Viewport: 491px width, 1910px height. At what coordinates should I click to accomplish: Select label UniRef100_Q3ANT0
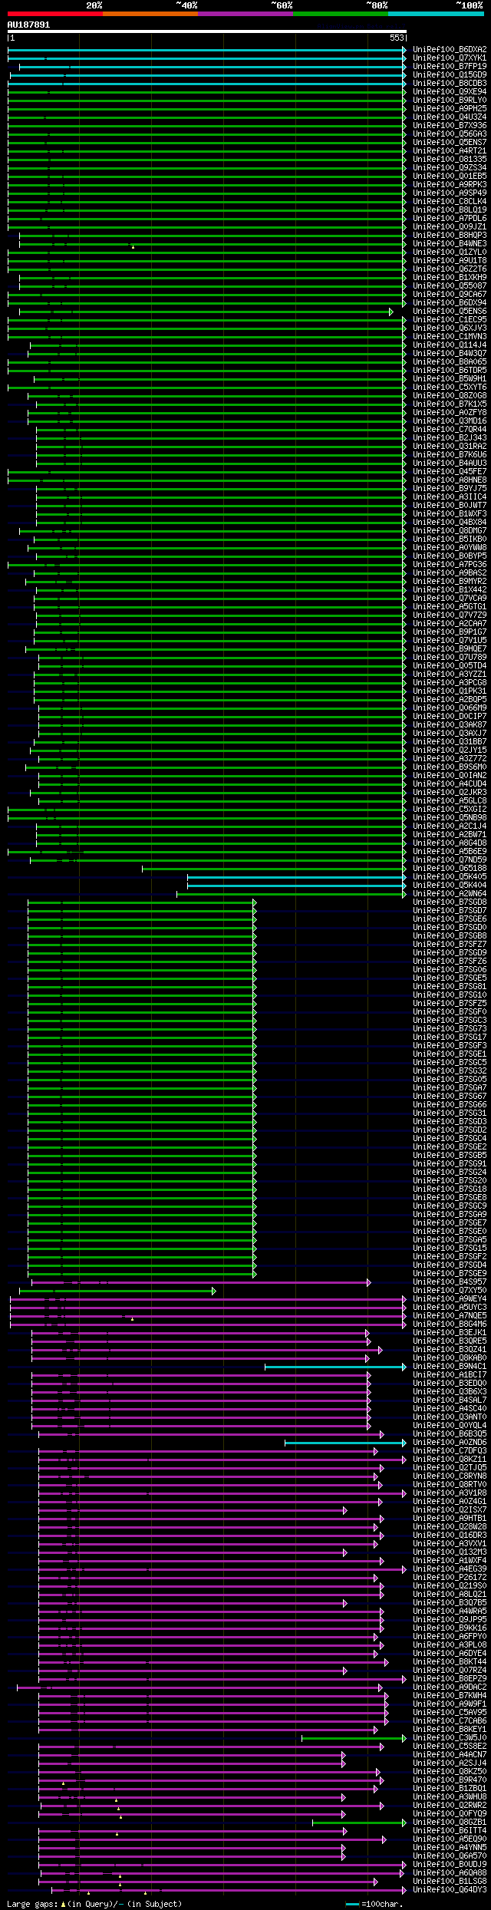click(450, 1417)
